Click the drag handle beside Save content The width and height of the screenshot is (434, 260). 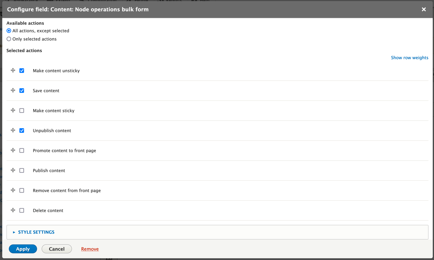(x=13, y=90)
